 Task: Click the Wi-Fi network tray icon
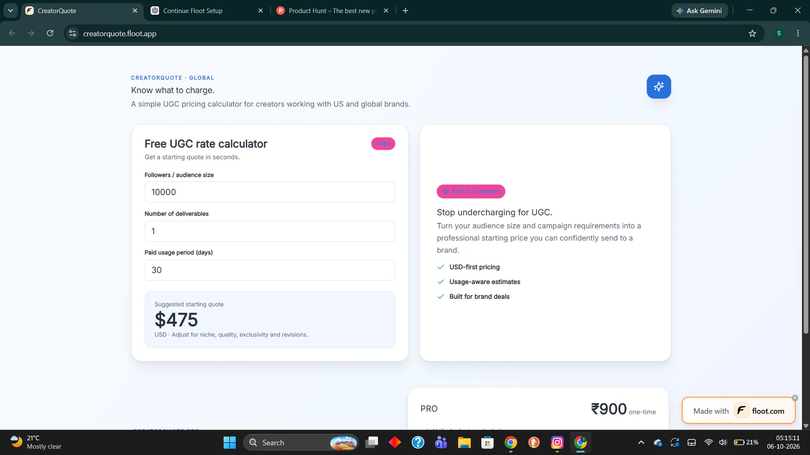point(709,442)
